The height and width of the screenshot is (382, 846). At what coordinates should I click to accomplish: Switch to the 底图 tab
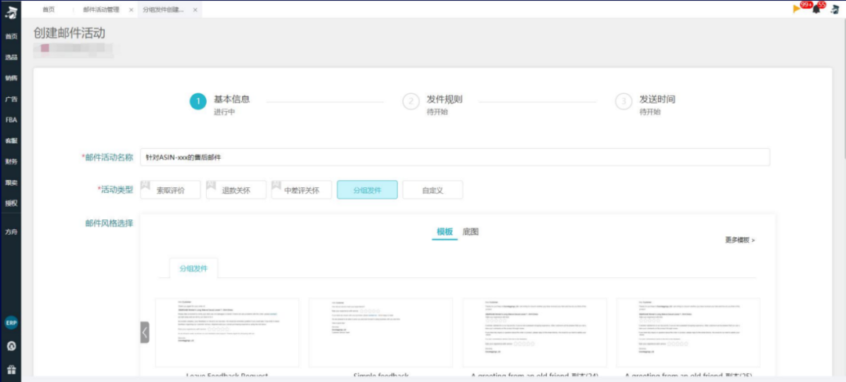470,232
